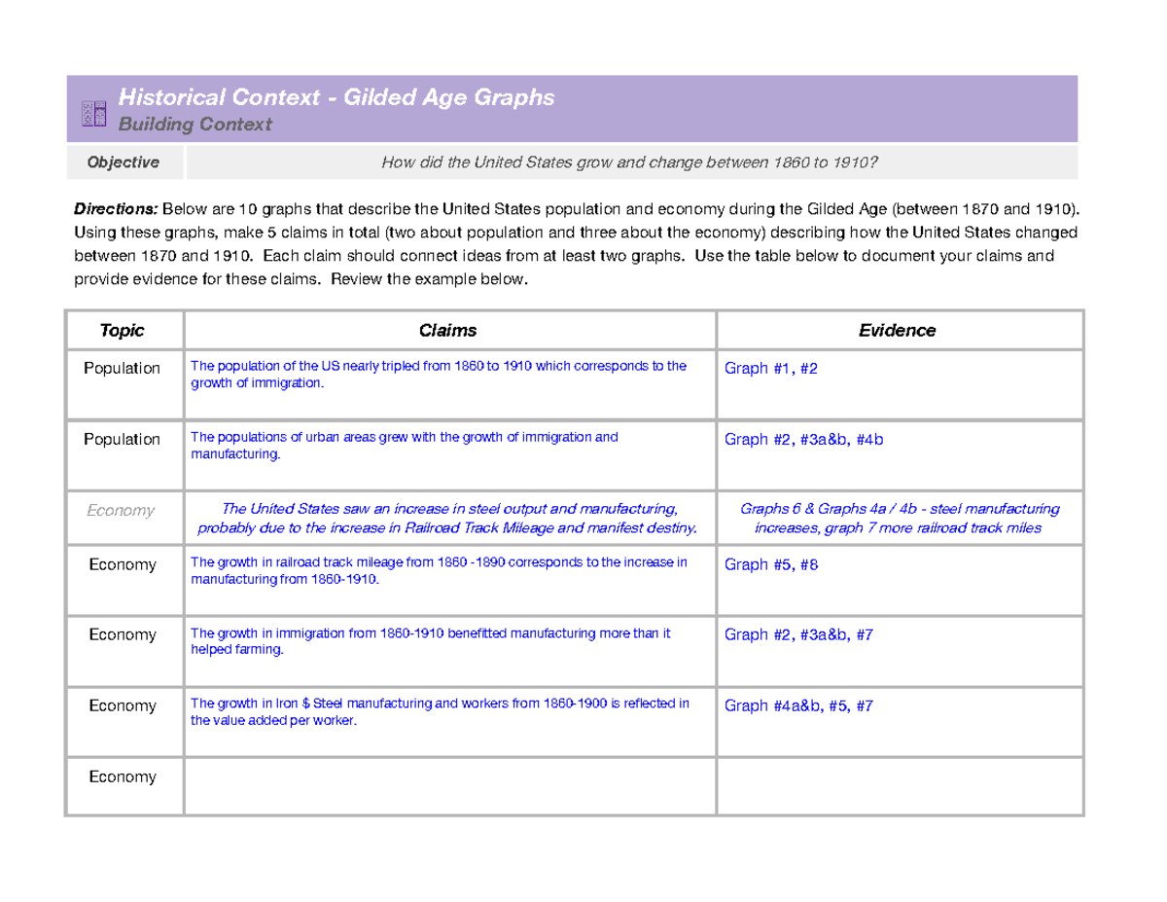Click evidence cell 'Graph #4a&b, #5, #7'
The image size is (1167, 902).
(798, 706)
